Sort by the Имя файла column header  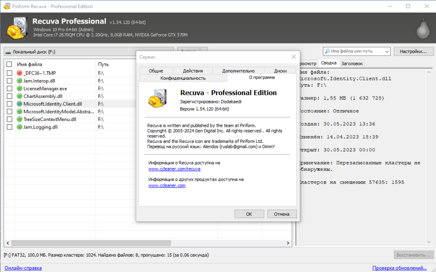coord(55,64)
